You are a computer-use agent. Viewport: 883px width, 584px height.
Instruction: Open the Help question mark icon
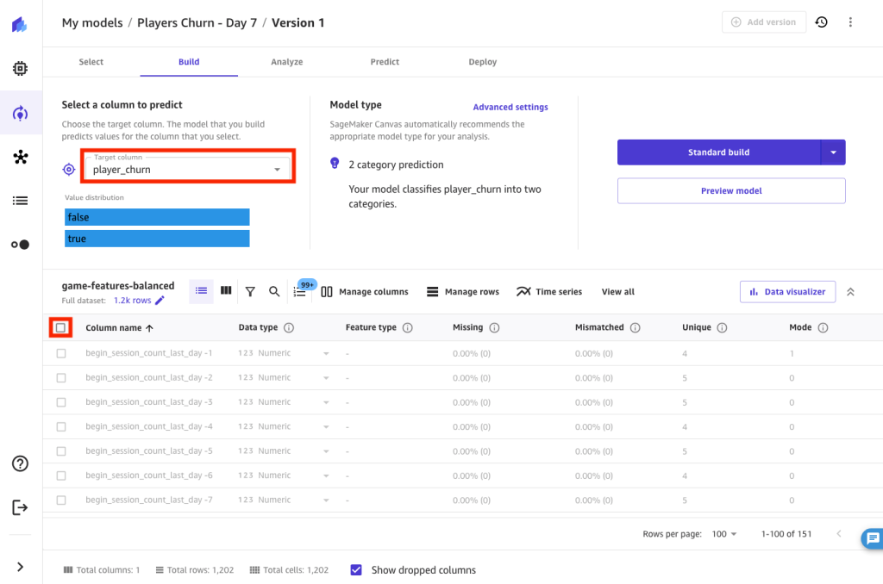[21, 463]
